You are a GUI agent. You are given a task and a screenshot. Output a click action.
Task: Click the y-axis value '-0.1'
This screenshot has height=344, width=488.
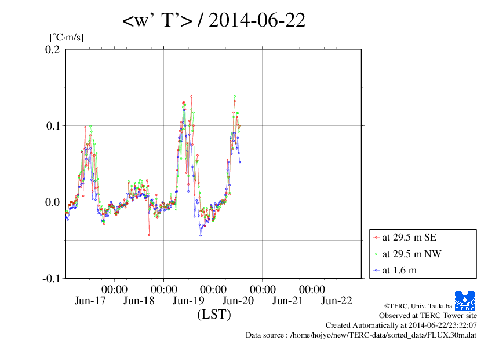point(51,279)
